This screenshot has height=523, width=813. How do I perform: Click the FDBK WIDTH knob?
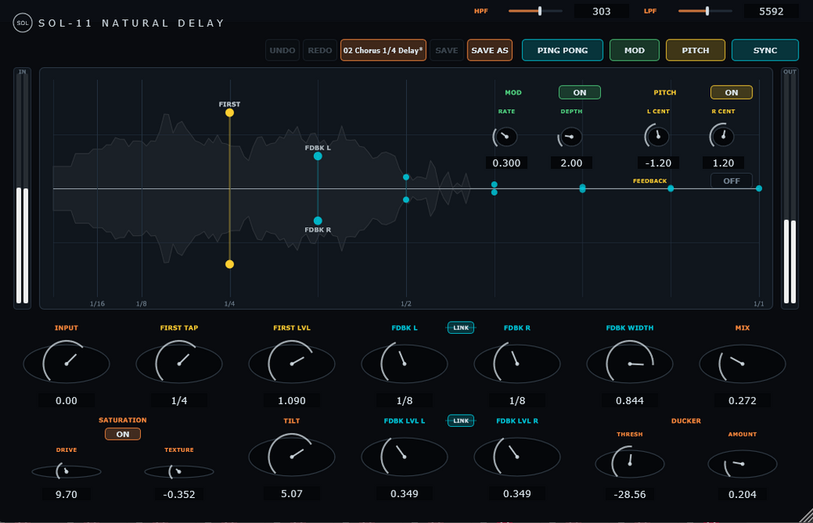click(629, 363)
